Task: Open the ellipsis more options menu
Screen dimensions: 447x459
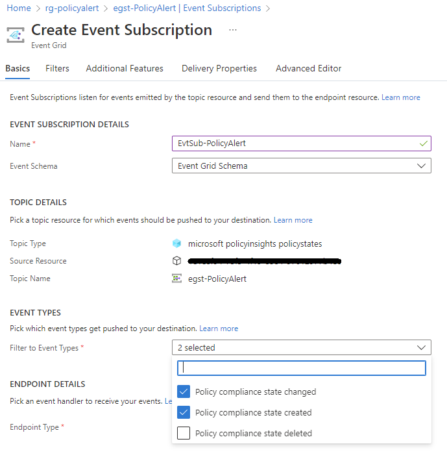Action: pos(233,30)
